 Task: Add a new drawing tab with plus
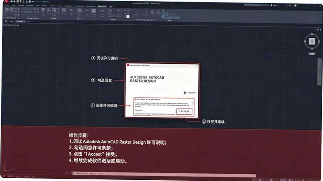(x=29, y=21)
